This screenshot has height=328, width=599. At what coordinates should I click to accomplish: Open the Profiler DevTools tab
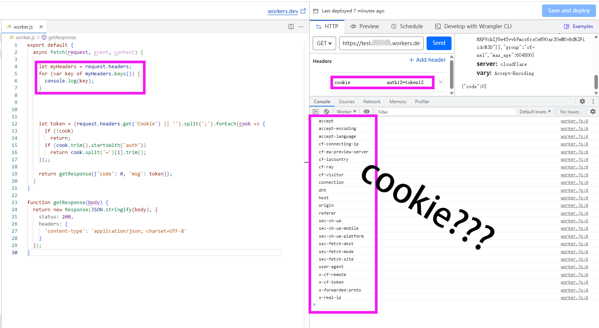pos(422,102)
